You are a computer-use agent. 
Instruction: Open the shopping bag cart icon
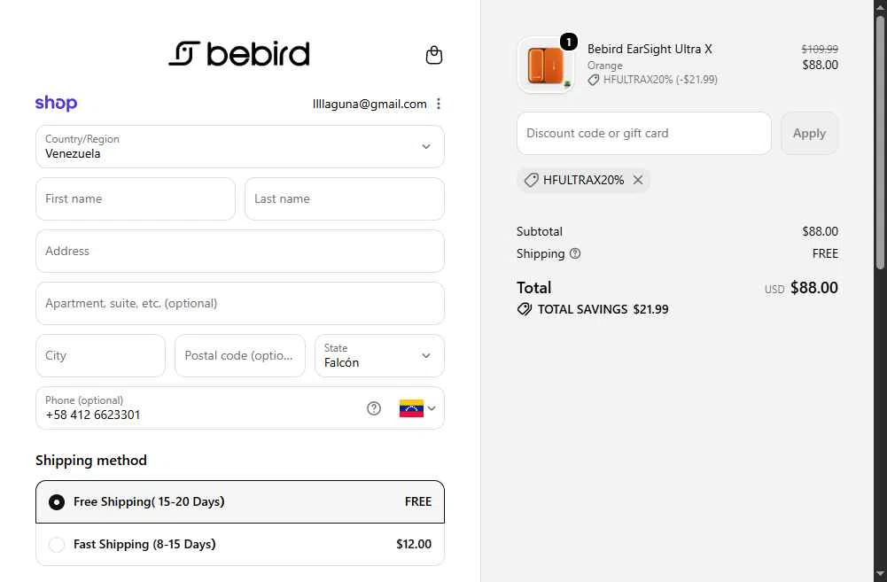(x=434, y=55)
